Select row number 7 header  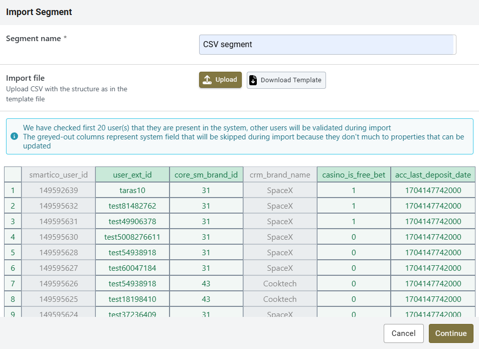pyautogui.click(x=13, y=284)
